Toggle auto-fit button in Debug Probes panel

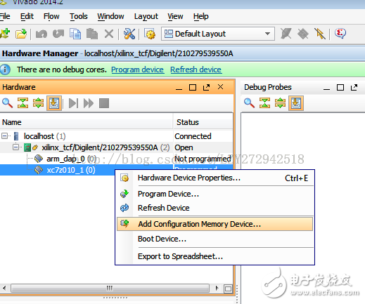[296, 103]
